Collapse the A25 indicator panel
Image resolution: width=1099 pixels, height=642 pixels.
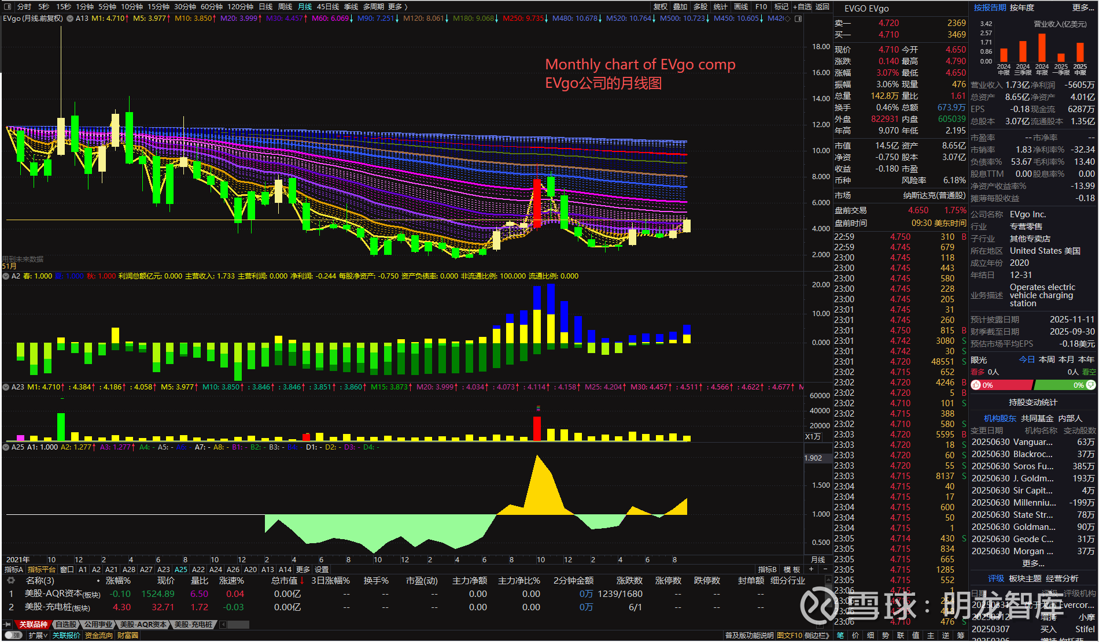[x=6, y=447]
